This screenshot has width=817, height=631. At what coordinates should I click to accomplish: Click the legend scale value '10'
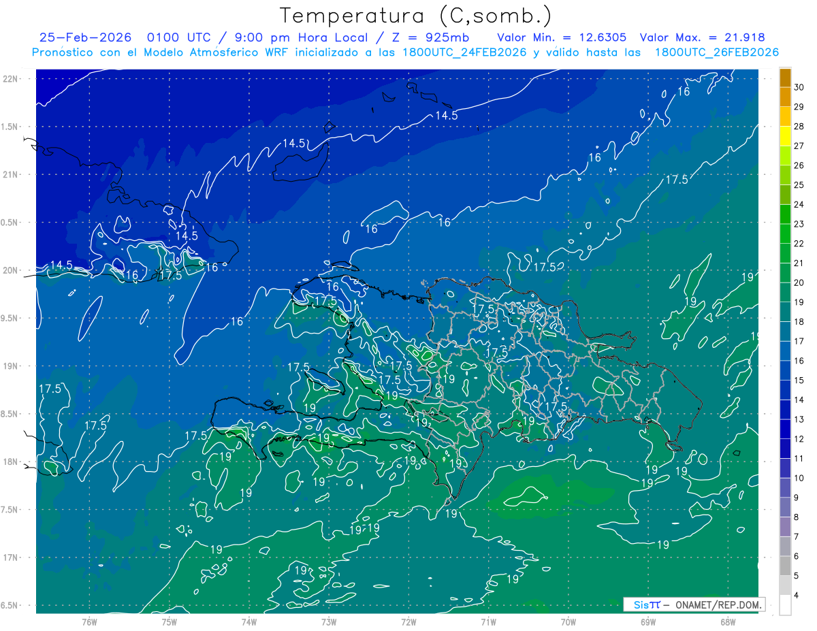click(799, 478)
